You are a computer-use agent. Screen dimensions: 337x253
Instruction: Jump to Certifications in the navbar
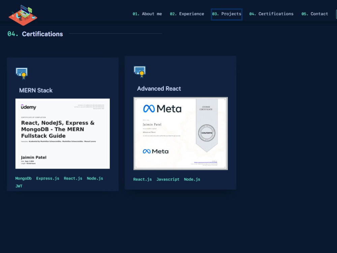pyautogui.click(x=271, y=14)
